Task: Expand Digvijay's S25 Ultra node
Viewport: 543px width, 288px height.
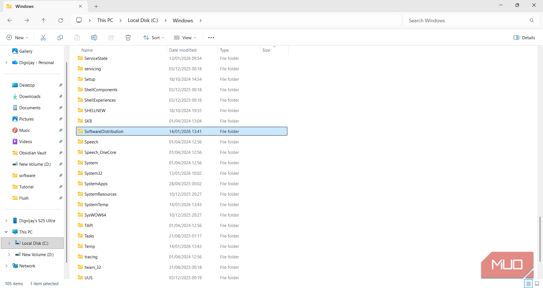Action: point(6,221)
